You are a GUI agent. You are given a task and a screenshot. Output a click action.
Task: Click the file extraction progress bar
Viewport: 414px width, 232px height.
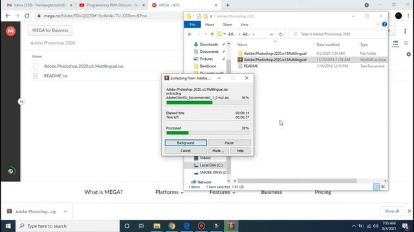207,102
